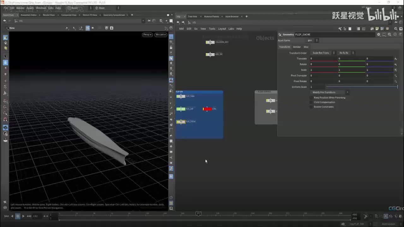Image resolution: width=404 pixels, height=227 pixels.
Task: Click the viewport display options lock icon
Action: pos(171,48)
